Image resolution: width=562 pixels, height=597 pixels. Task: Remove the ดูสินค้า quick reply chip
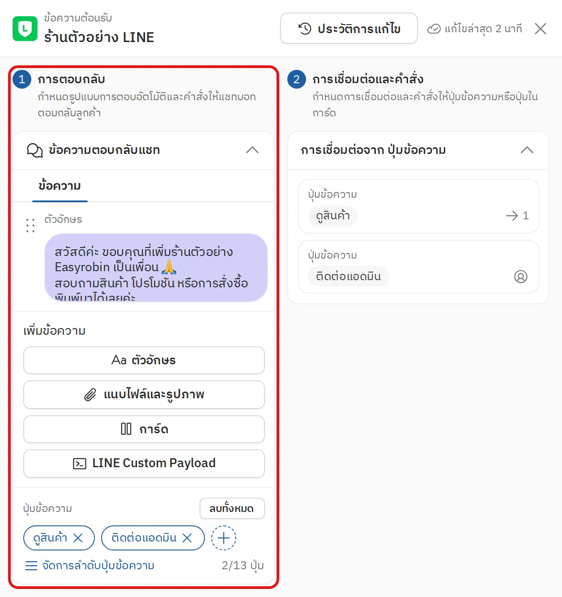(x=78, y=538)
